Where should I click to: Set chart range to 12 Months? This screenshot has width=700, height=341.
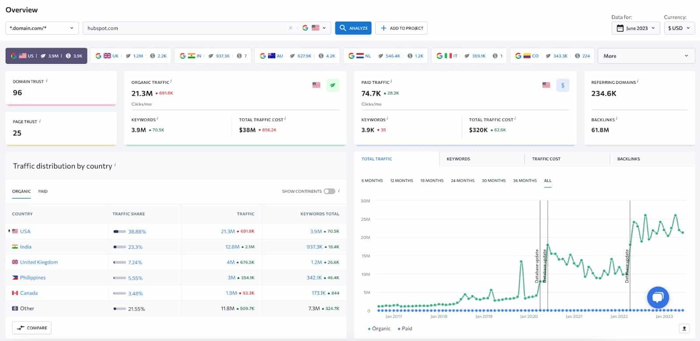(402, 181)
